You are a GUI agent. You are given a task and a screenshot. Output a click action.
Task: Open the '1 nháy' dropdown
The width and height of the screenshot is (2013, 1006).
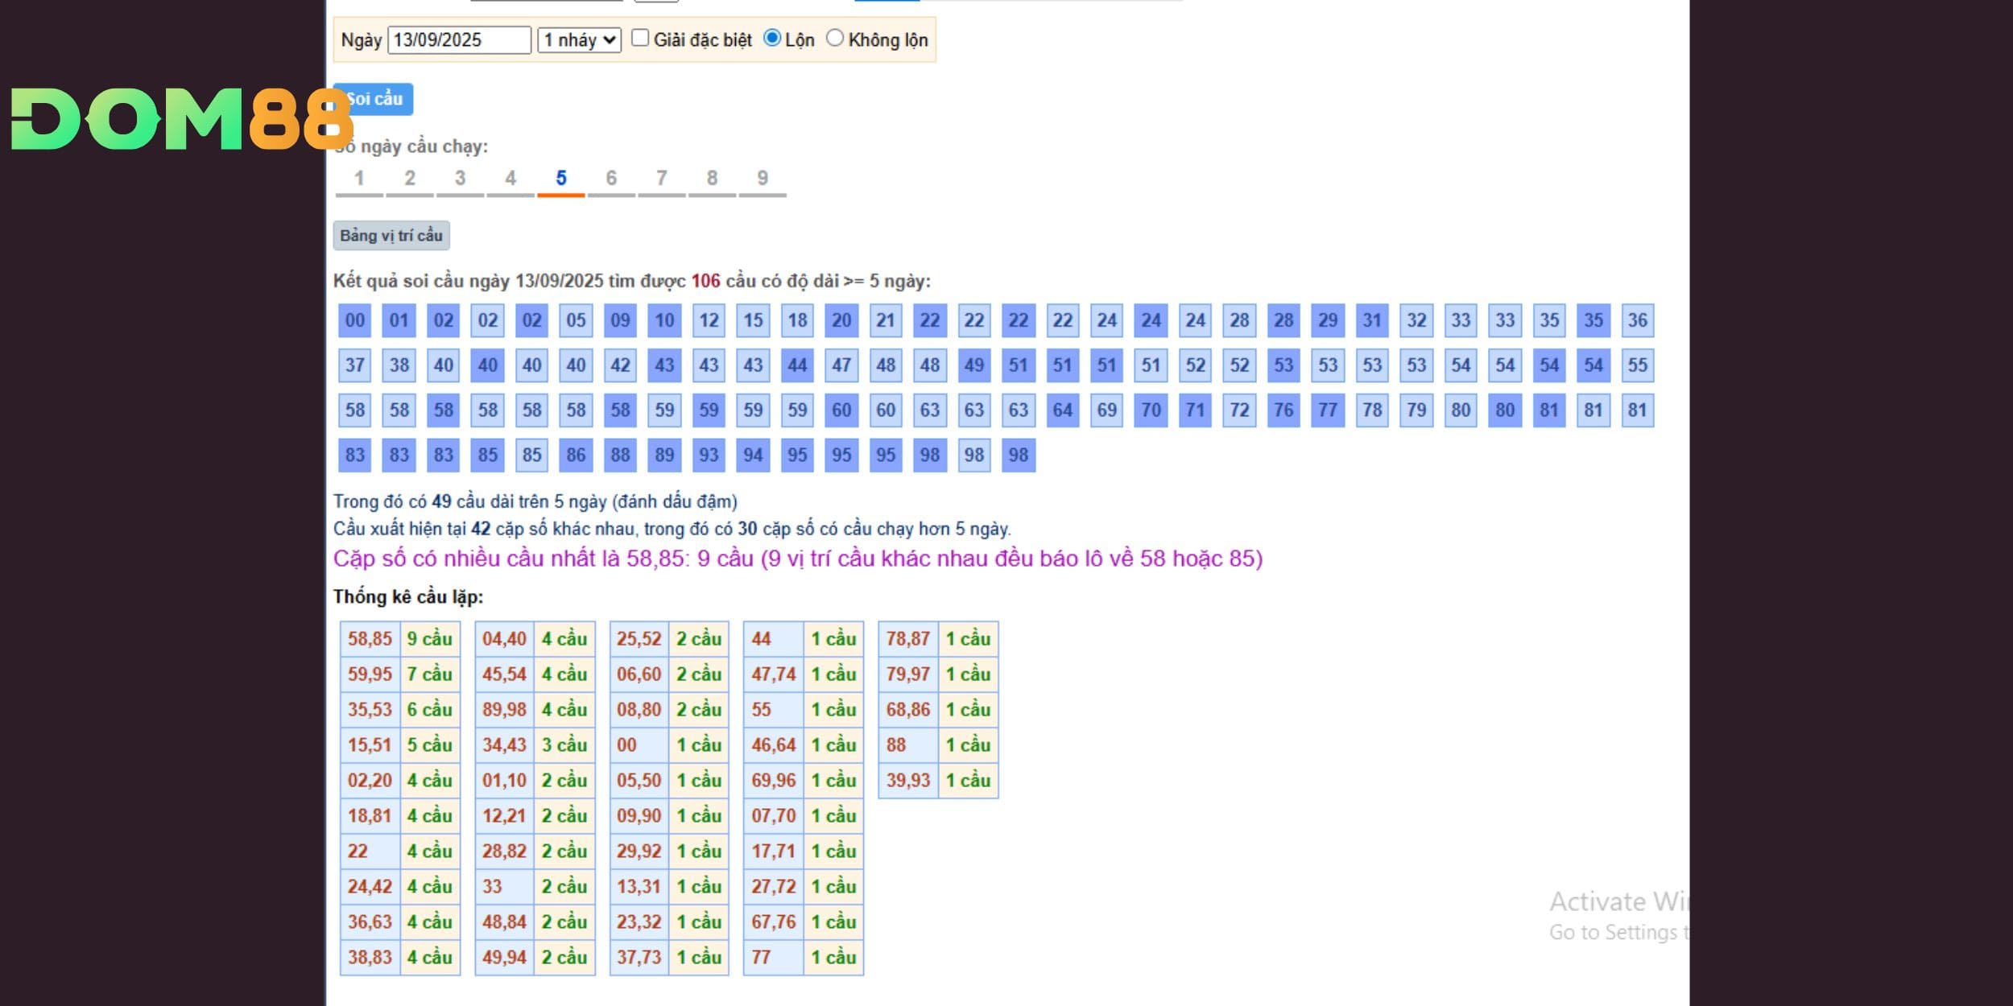pyautogui.click(x=579, y=40)
